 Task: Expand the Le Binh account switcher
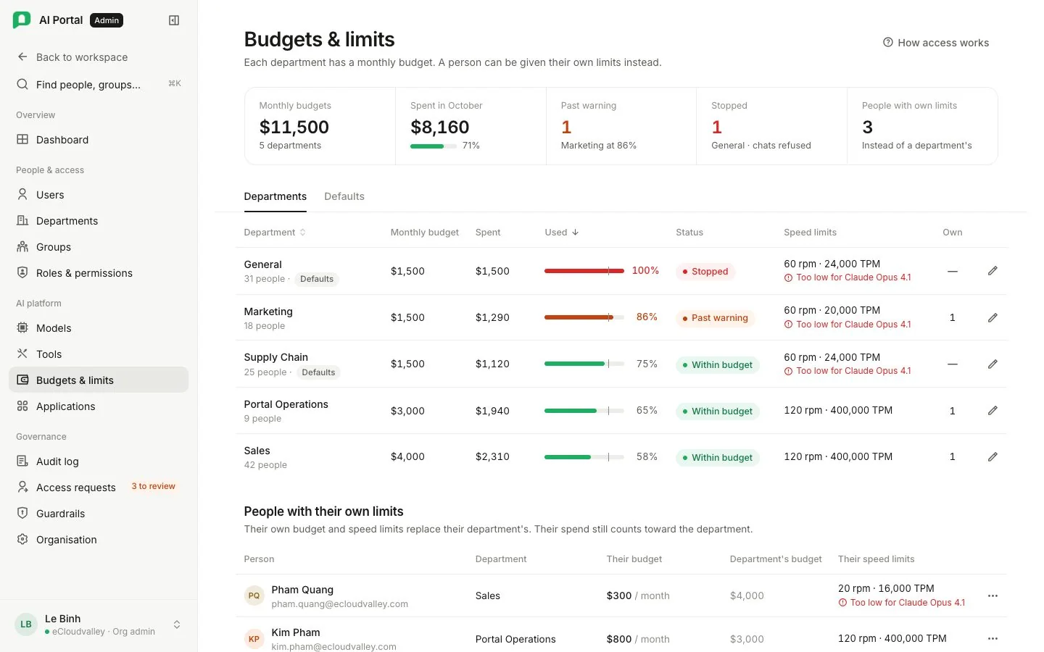click(x=177, y=624)
